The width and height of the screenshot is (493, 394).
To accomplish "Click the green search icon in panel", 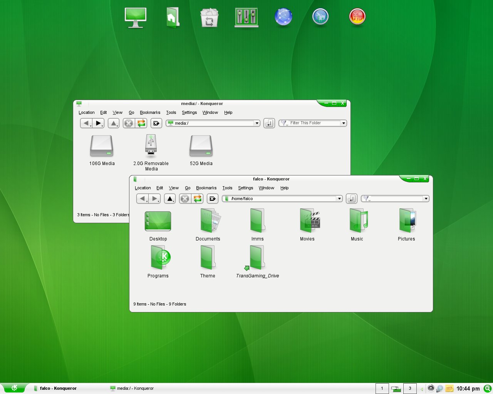I will (488, 388).
